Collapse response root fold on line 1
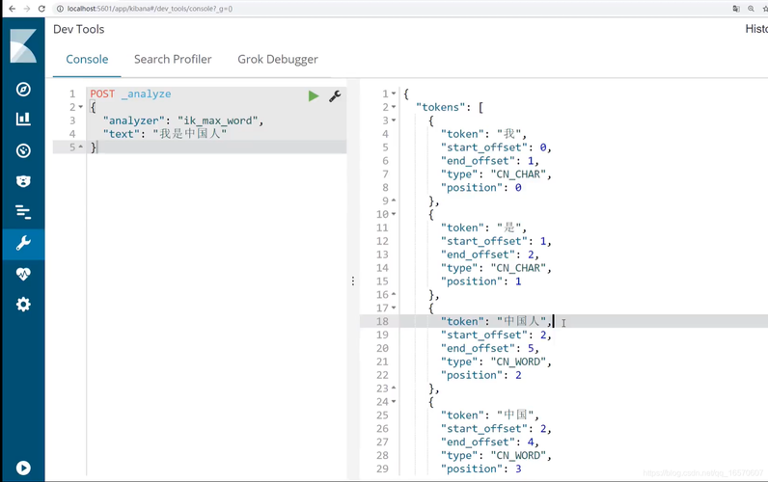 coord(394,94)
